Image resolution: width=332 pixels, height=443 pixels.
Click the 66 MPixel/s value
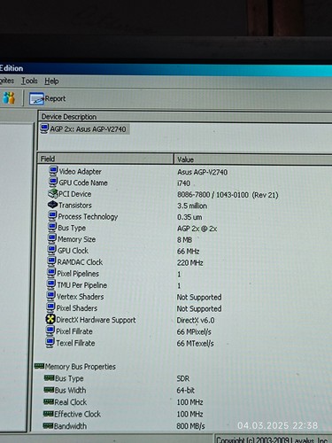pos(194,332)
